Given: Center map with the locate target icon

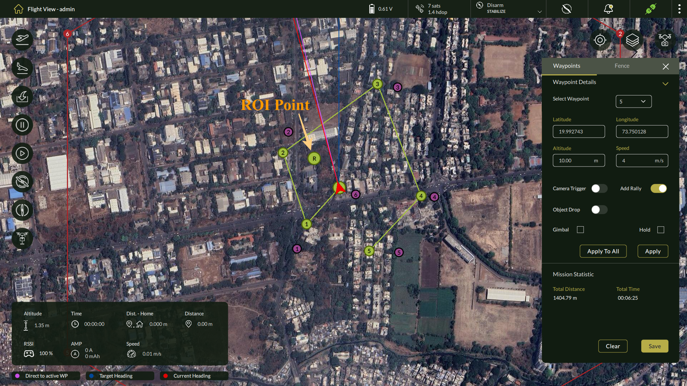Looking at the screenshot, I should point(600,40).
